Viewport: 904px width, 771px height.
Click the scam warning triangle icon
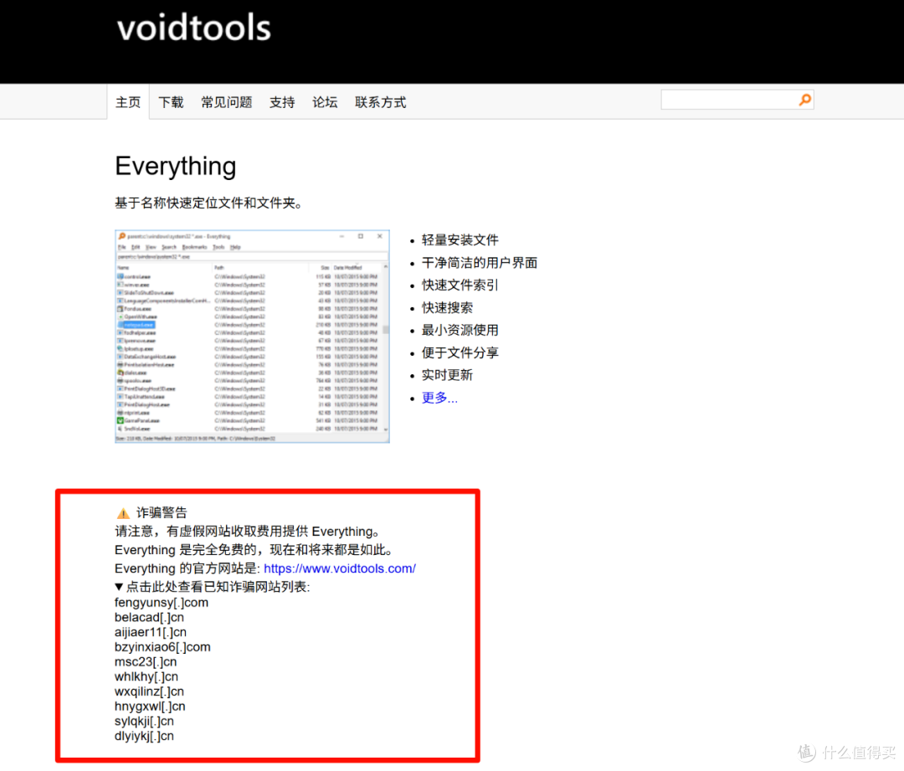click(x=123, y=513)
